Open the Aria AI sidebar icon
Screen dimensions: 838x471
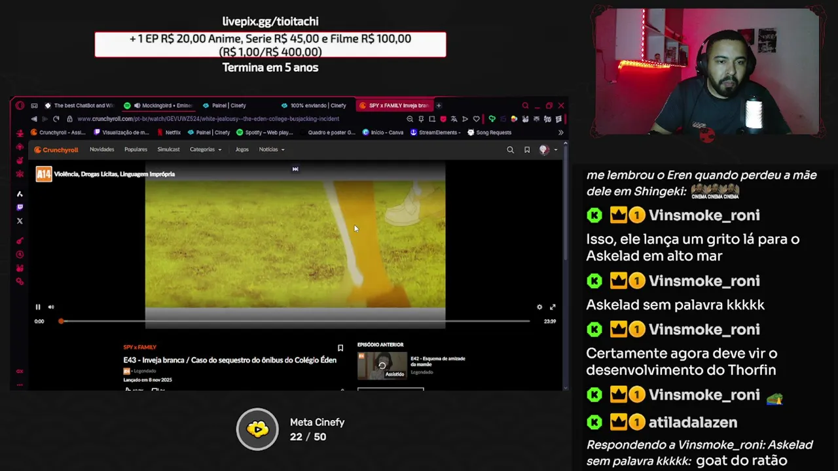(x=20, y=194)
